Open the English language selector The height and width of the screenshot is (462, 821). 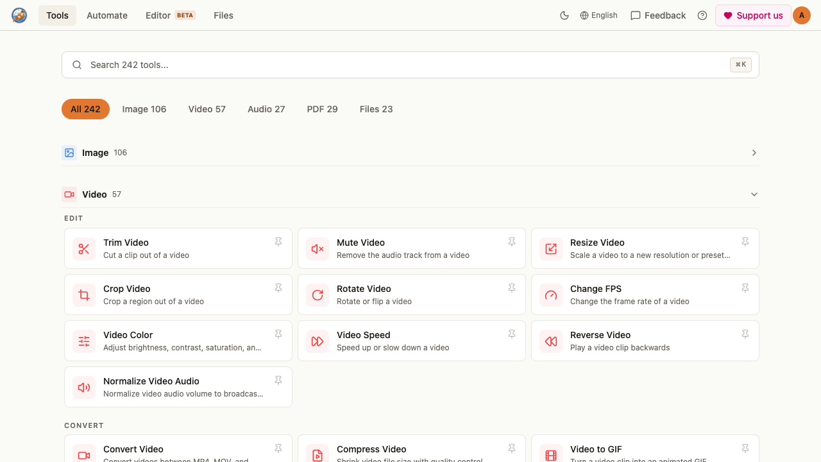[598, 15]
